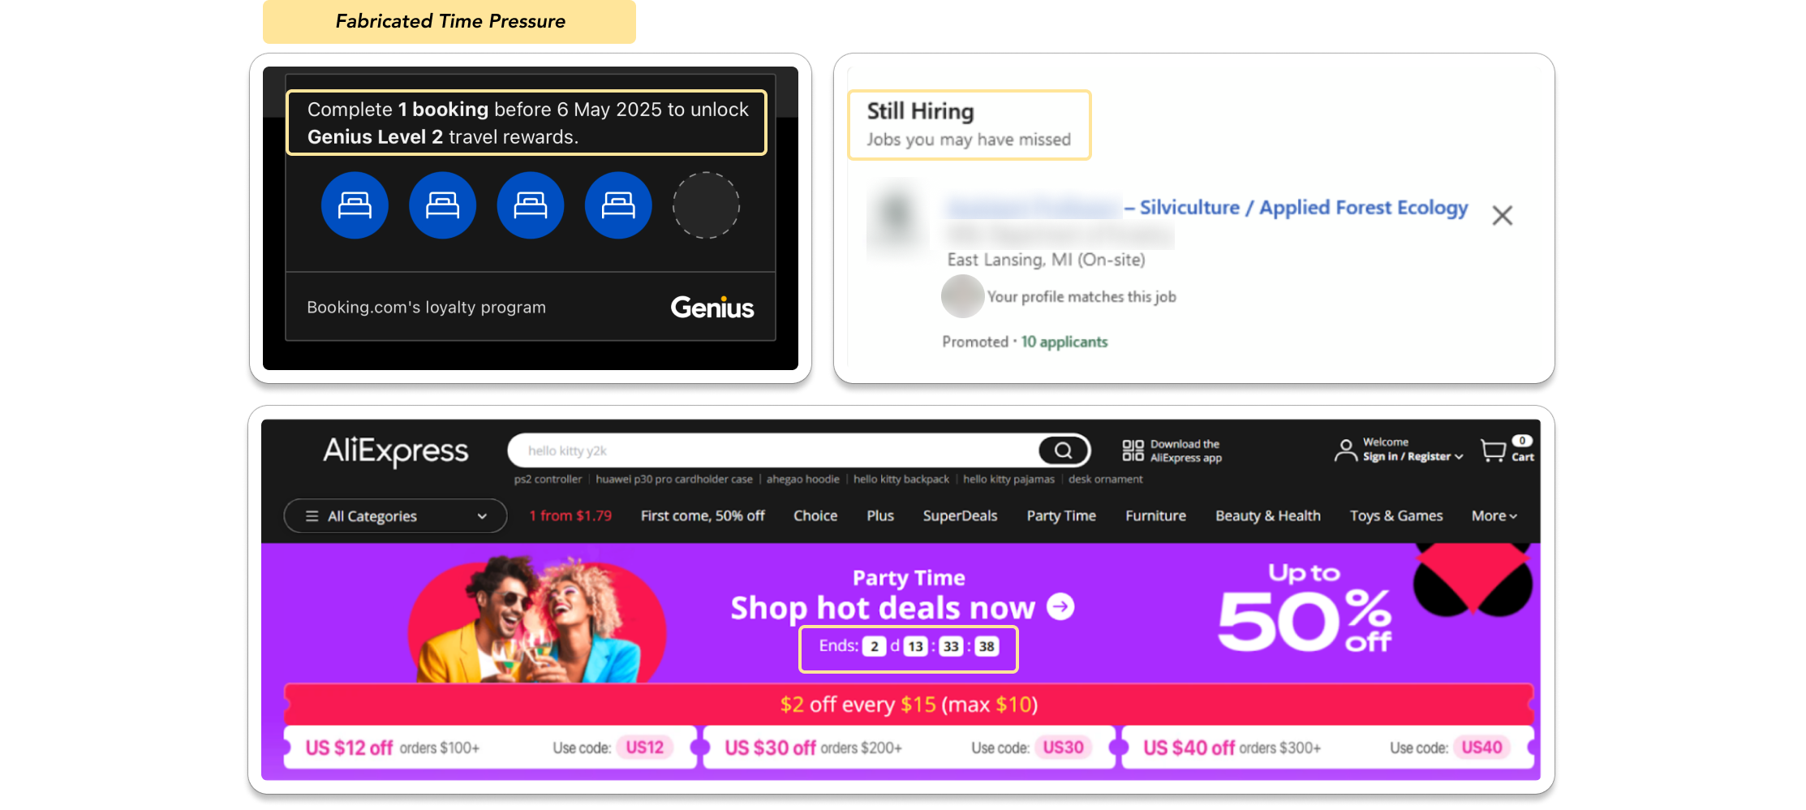This screenshot has width=1806, height=810.
Task: Open the Sign in / Register dropdown
Action: [1413, 457]
